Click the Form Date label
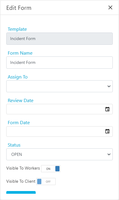The image size is (119, 200). 19,123
